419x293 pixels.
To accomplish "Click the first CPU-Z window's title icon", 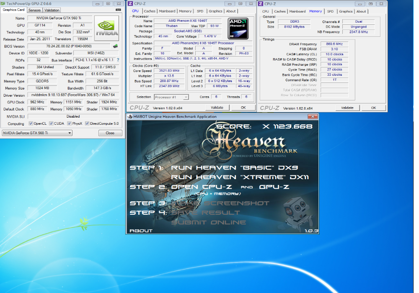I will (130, 3).
